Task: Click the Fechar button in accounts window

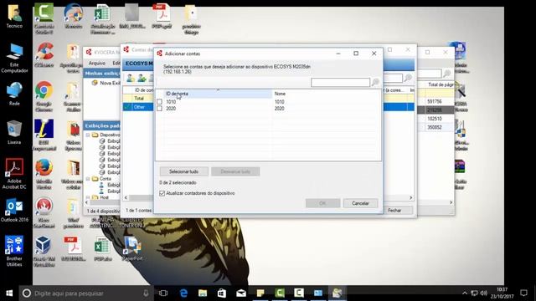Action: pyautogui.click(x=394, y=210)
